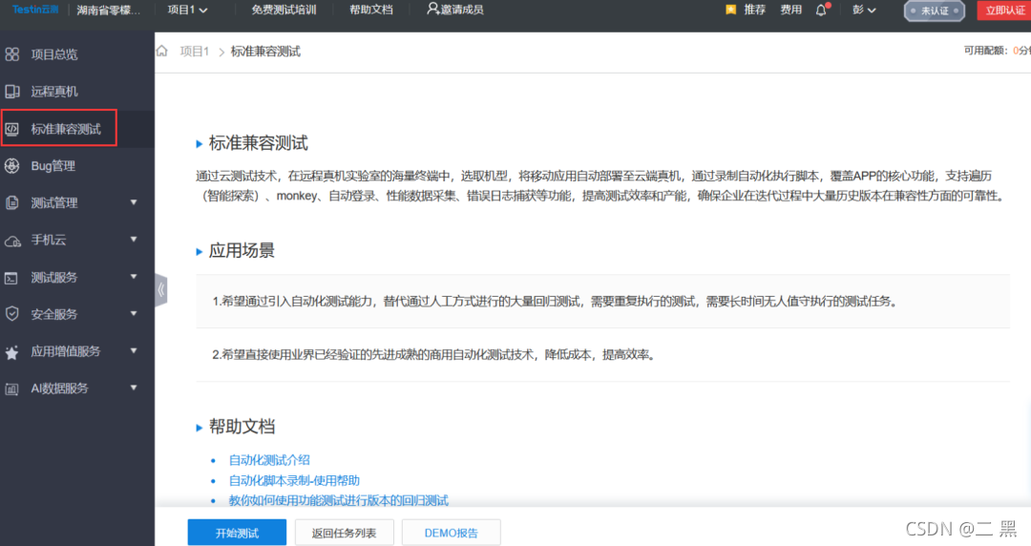Viewport: 1031px width, 546px height.
Task: Click the 标准兼容测试 breadcrumb text
Action: point(265,52)
